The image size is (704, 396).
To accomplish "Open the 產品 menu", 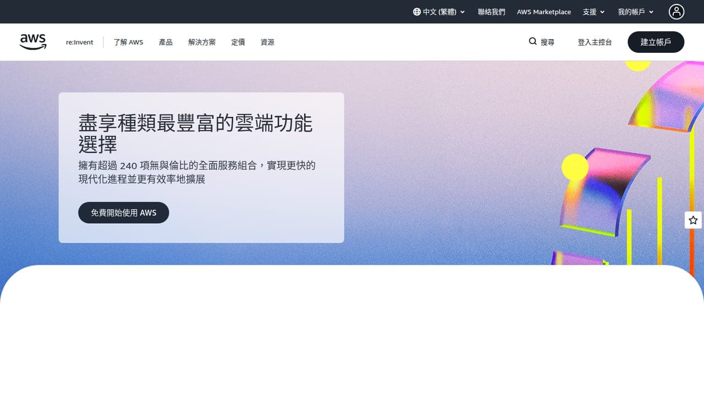I will (x=166, y=42).
